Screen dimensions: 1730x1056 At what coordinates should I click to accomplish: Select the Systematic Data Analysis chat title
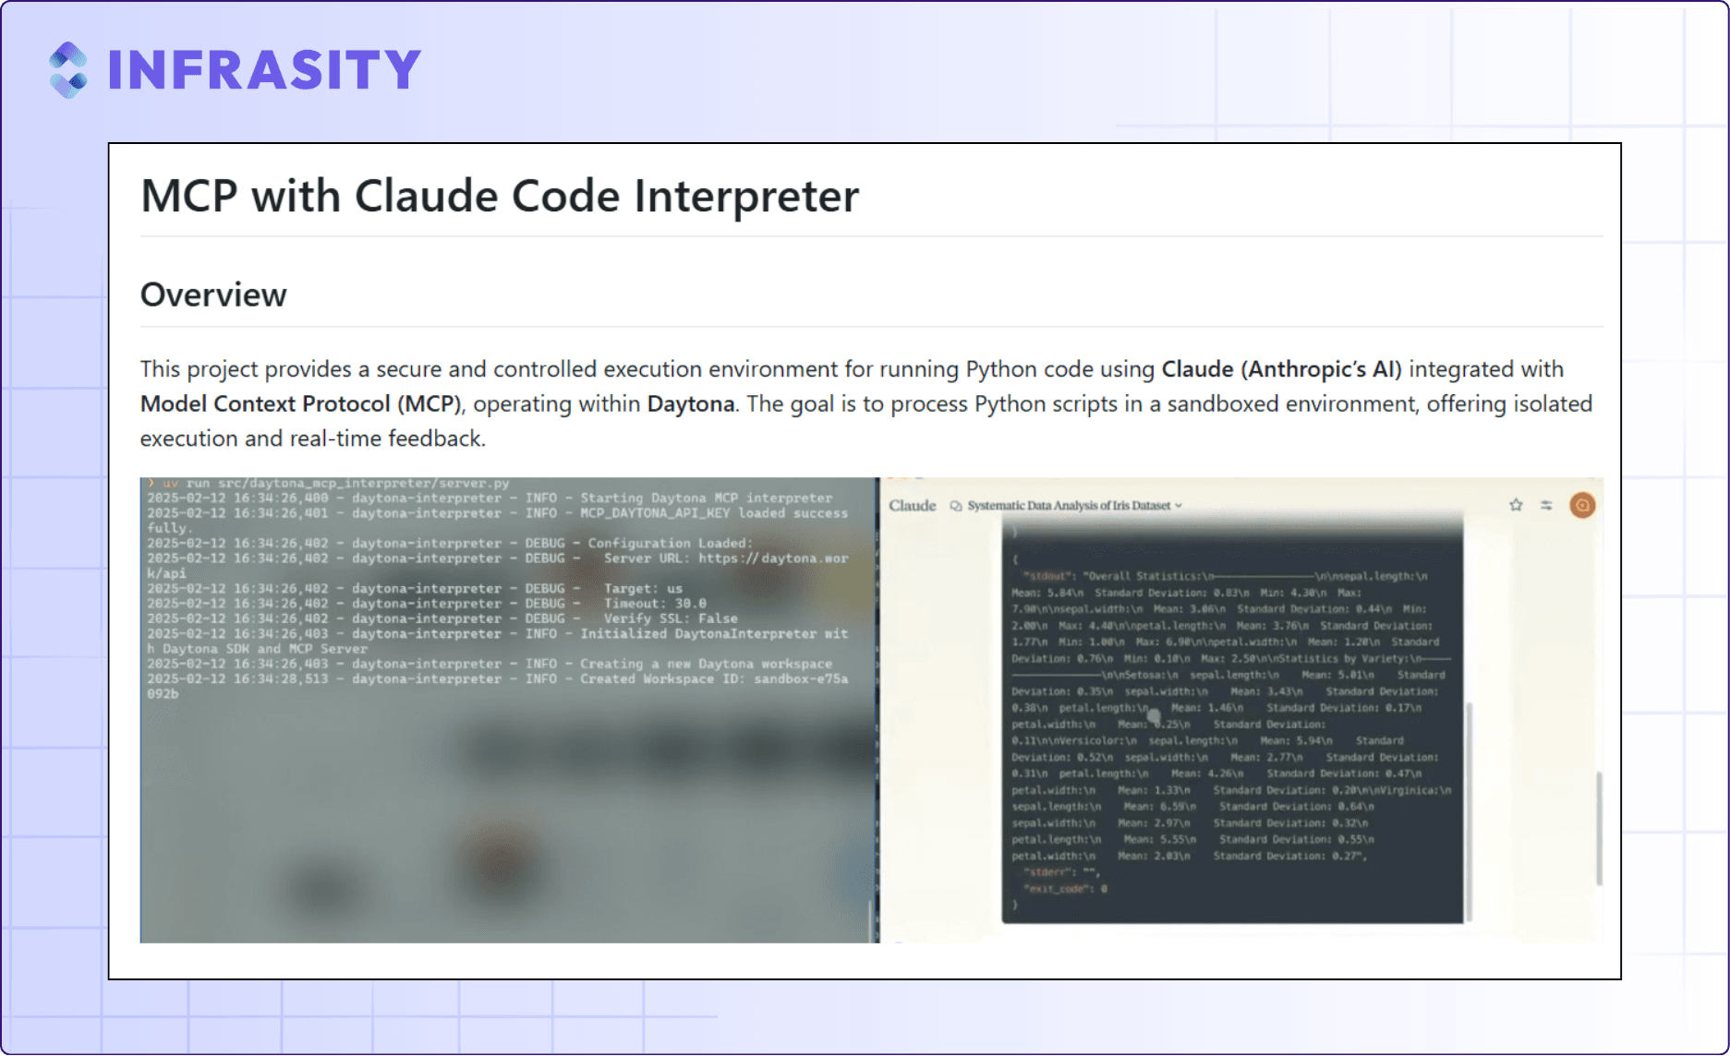coord(1069,506)
